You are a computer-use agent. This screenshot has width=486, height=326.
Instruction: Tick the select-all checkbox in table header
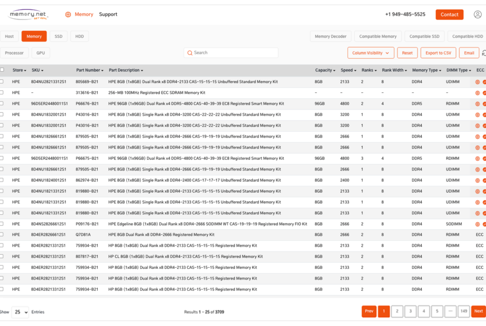point(2,70)
